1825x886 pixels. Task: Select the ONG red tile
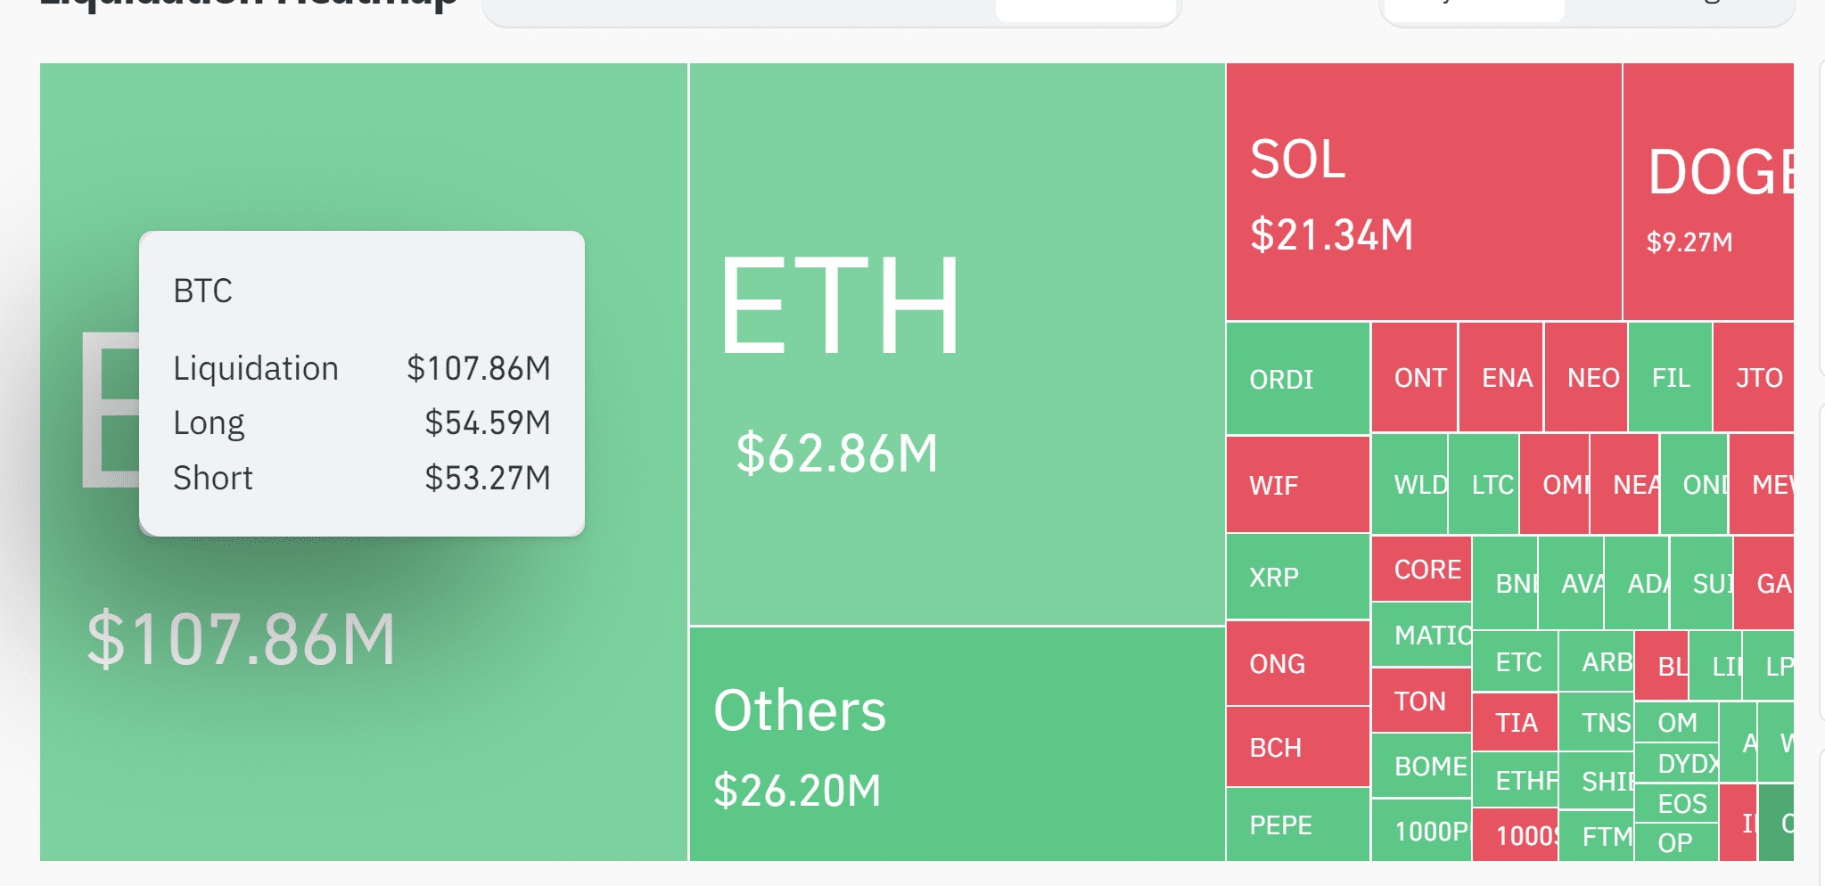tap(1297, 663)
